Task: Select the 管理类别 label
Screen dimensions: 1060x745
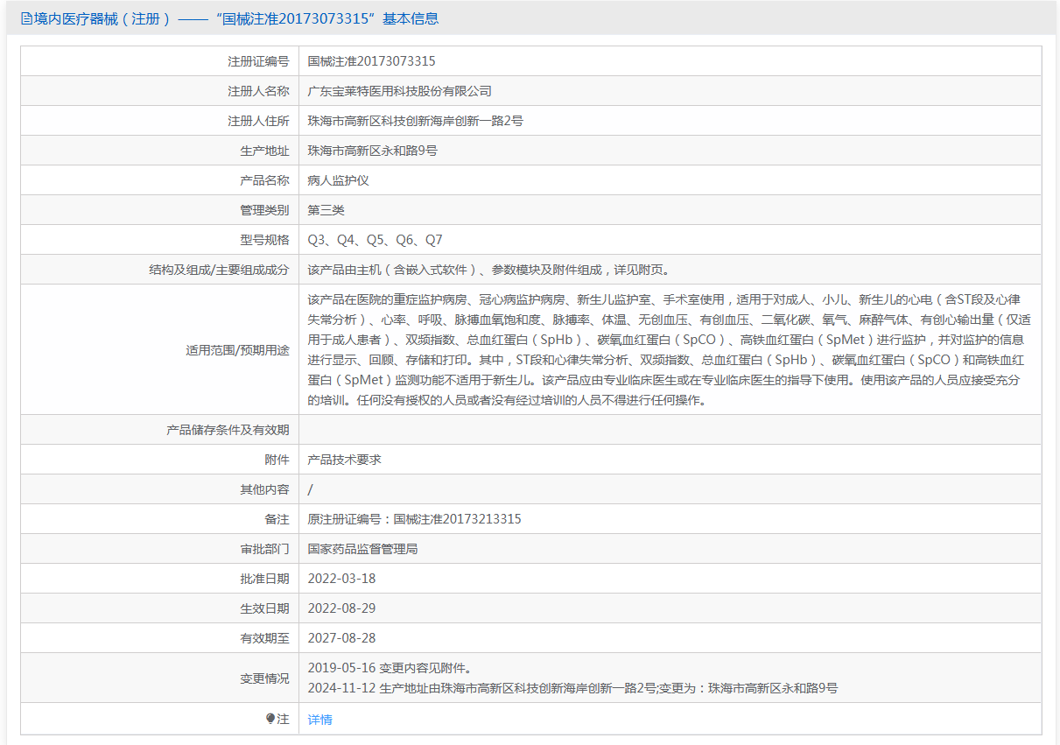Action: pyautogui.click(x=264, y=210)
